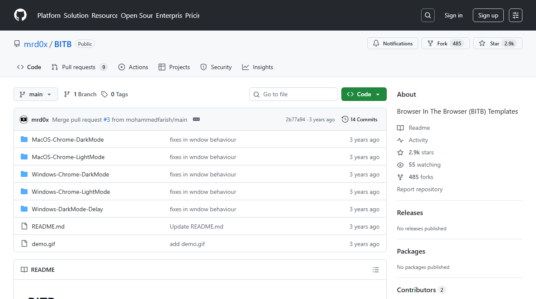The height and width of the screenshot is (299, 536).
Task: Open the Pricing link in header
Action: pyautogui.click(x=192, y=15)
